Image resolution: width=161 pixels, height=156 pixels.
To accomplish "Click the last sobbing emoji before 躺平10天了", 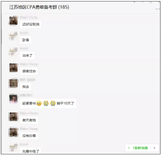I will click(53, 103).
